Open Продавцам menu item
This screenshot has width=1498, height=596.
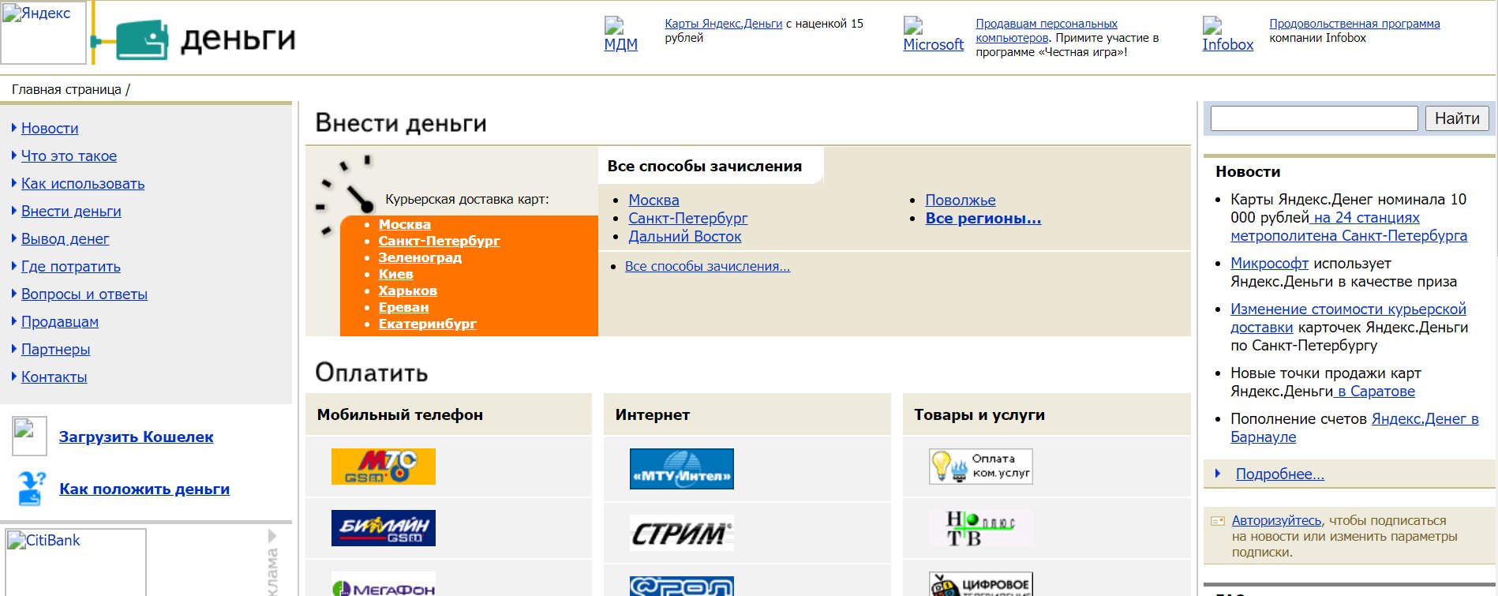tap(60, 321)
